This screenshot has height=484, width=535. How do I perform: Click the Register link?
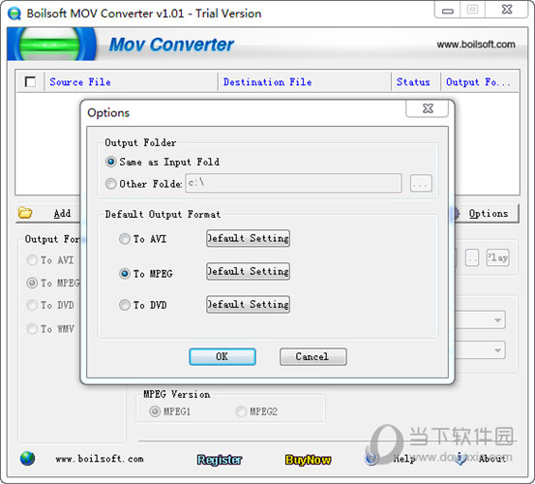click(x=220, y=460)
